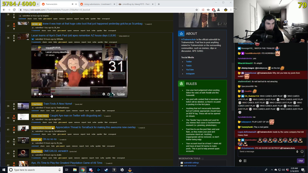
Task: Click thumbnail of 'Train Finds A New Home!'
Action: (23, 106)
